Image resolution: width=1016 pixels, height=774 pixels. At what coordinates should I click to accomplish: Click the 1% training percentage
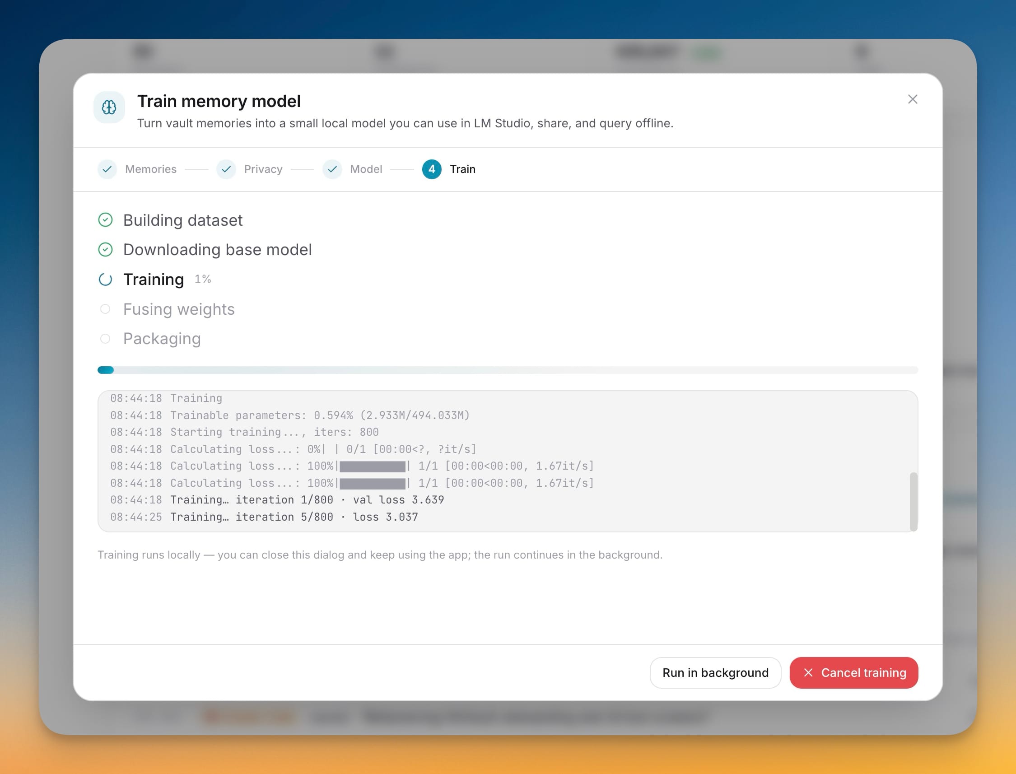click(203, 279)
